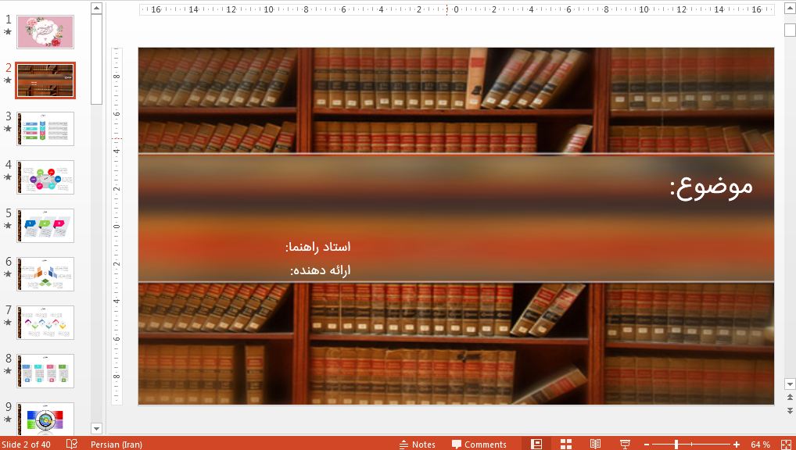Select slide 5 thumbnail in the panel

(x=45, y=225)
